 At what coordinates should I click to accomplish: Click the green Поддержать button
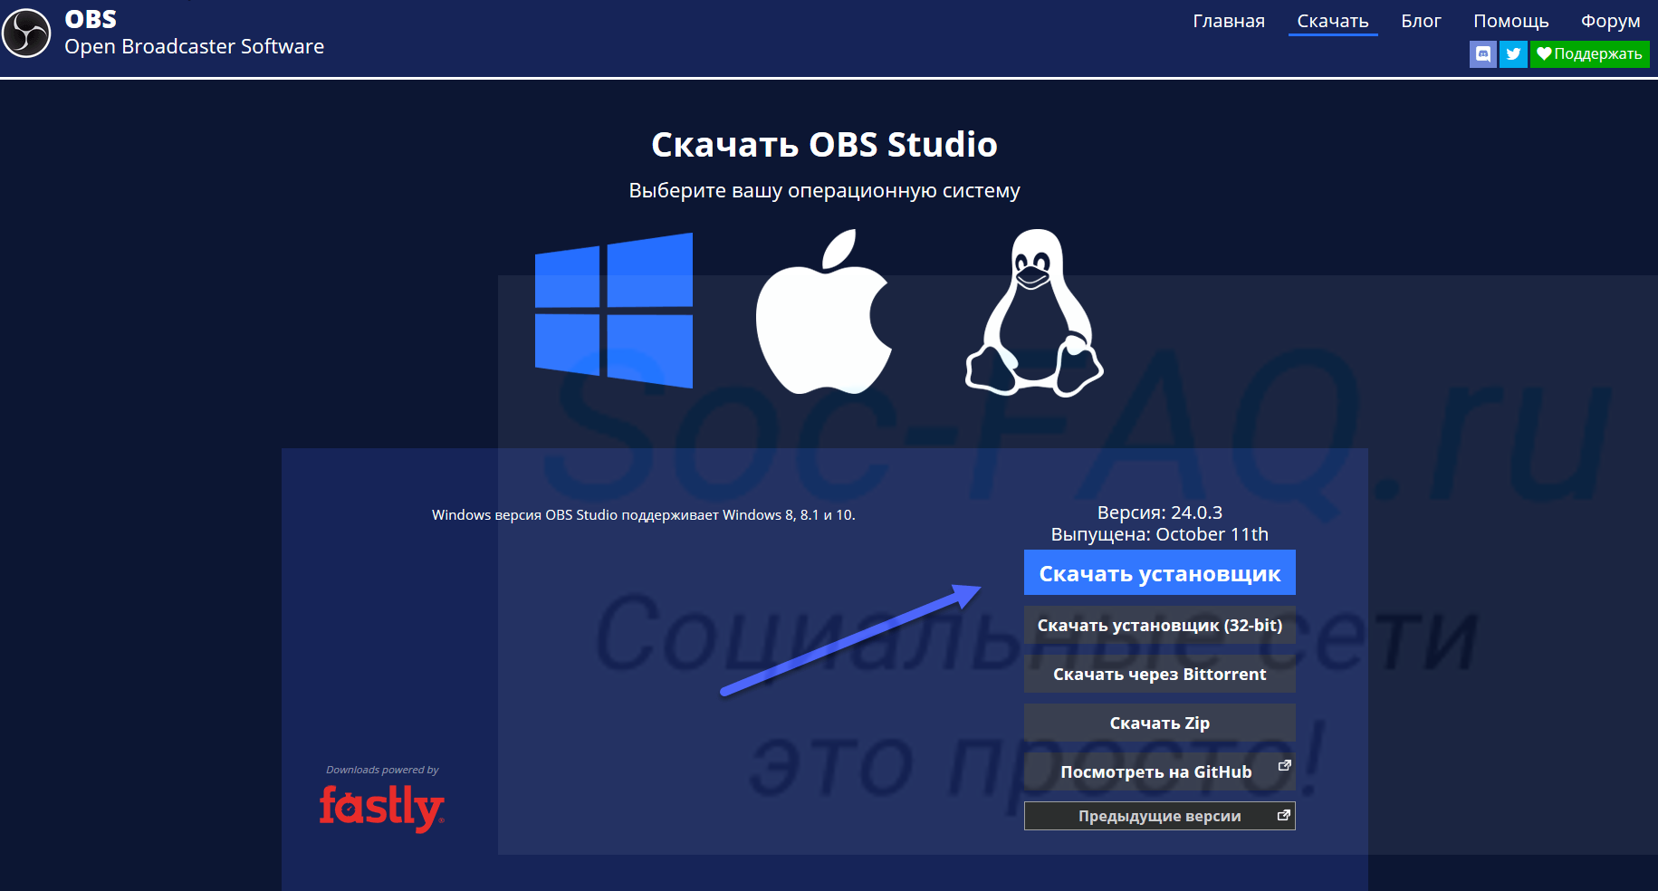pyautogui.click(x=1589, y=54)
